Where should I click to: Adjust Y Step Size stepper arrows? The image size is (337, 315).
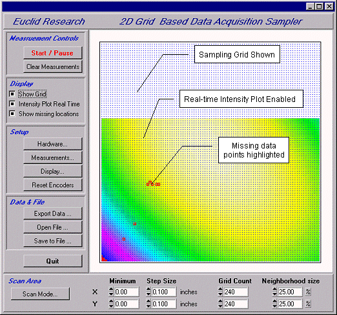(x=148, y=304)
